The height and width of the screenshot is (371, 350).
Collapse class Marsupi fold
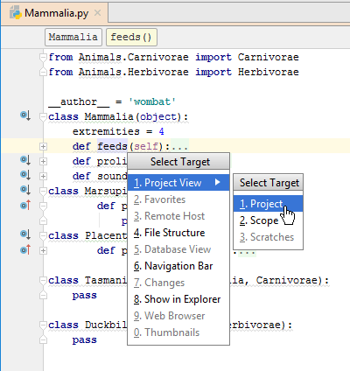point(43,191)
